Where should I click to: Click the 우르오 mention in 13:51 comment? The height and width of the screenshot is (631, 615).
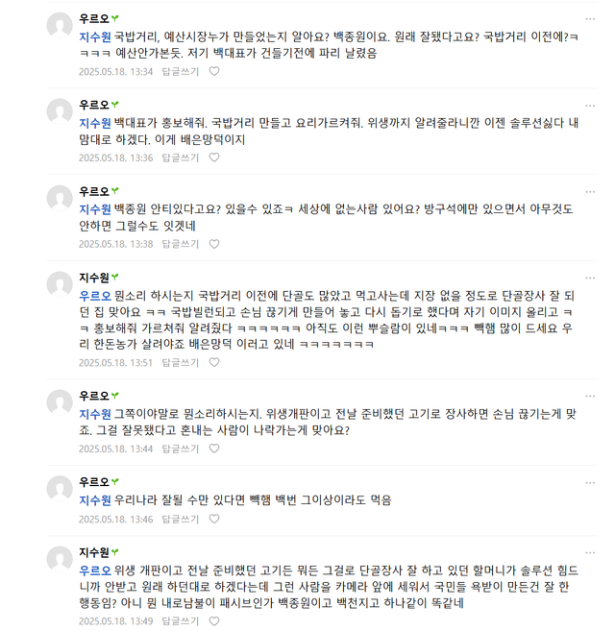pyautogui.click(x=95, y=296)
